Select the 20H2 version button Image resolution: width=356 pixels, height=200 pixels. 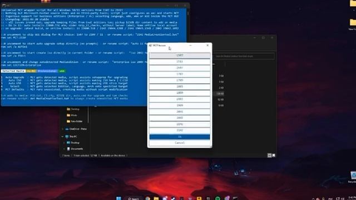tap(180, 118)
